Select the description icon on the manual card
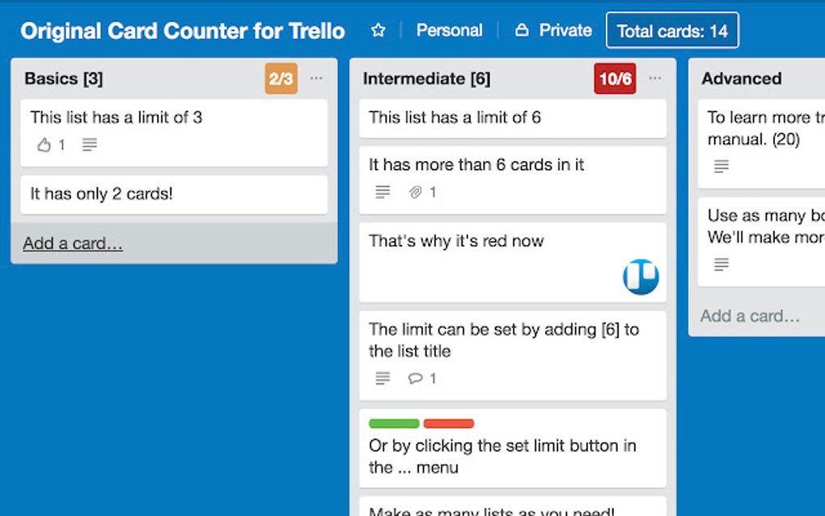The height and width of the screenshot is (516, 825). click(x=721, y=167)
